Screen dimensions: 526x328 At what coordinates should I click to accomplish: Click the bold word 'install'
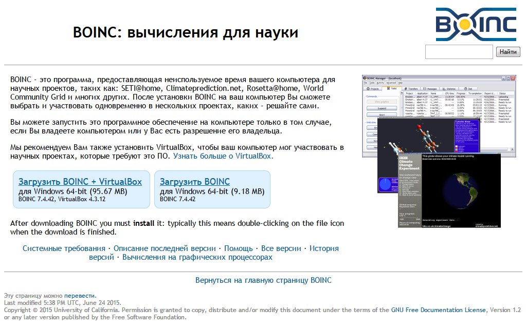click(x=143, y=223)
